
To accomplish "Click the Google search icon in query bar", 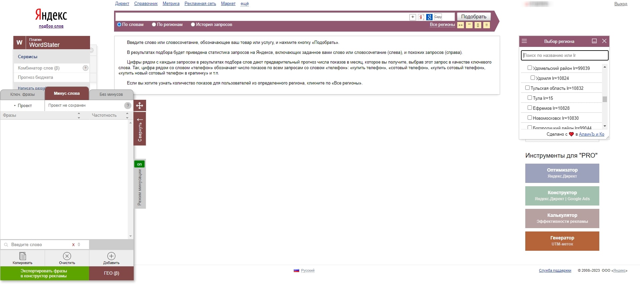I will pos(429,17).
